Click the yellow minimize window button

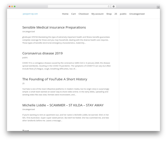(12, 7)
